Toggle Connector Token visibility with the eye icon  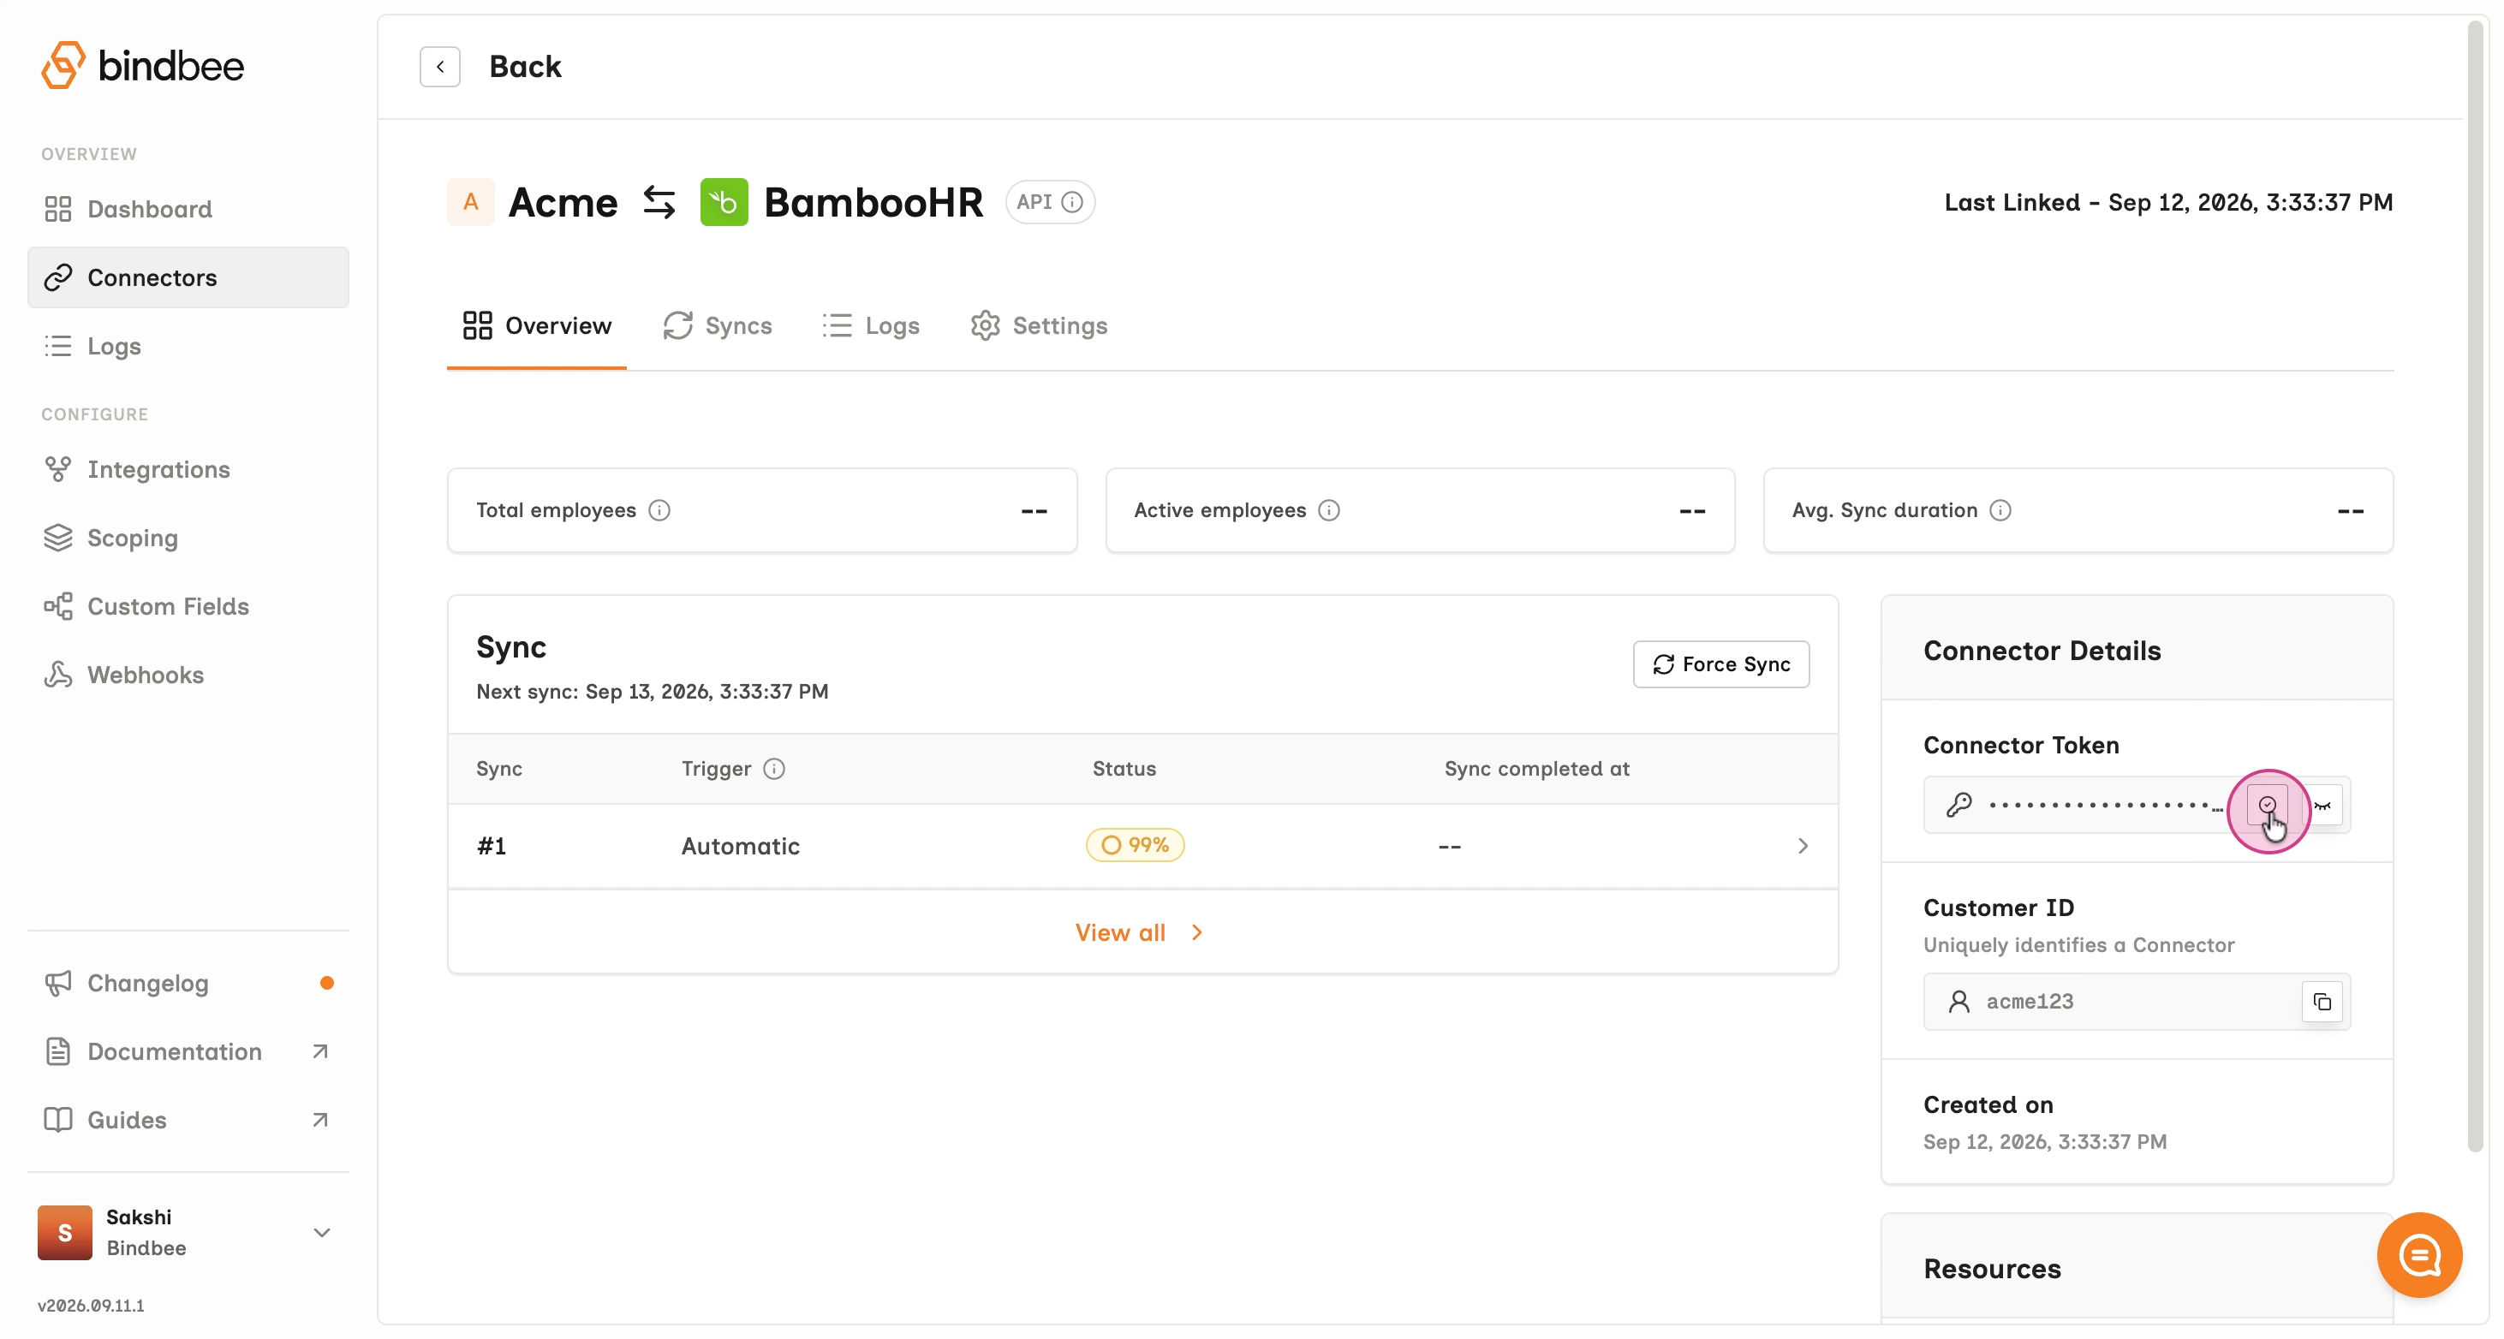pyautogui.click(x=2322, y=805)
